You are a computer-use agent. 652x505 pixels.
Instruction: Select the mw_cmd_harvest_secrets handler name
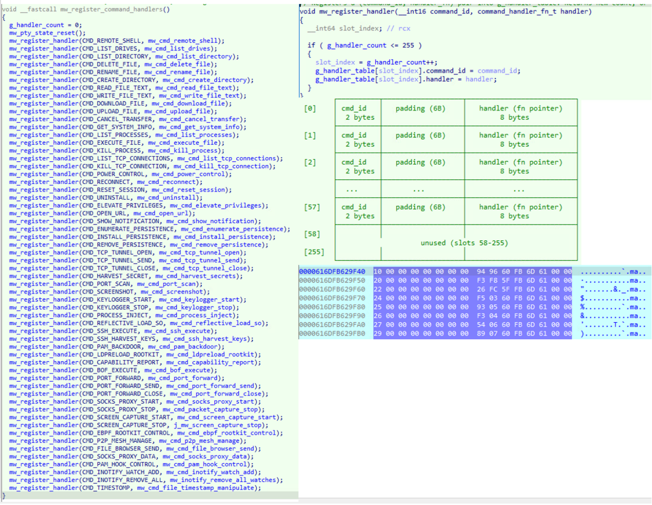tap(195, 276)
